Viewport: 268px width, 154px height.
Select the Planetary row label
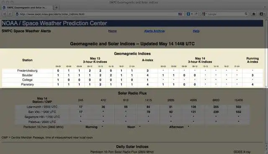coord(27,84)
